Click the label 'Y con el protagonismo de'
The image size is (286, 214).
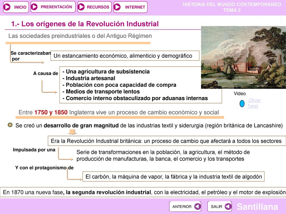[44, 167]
